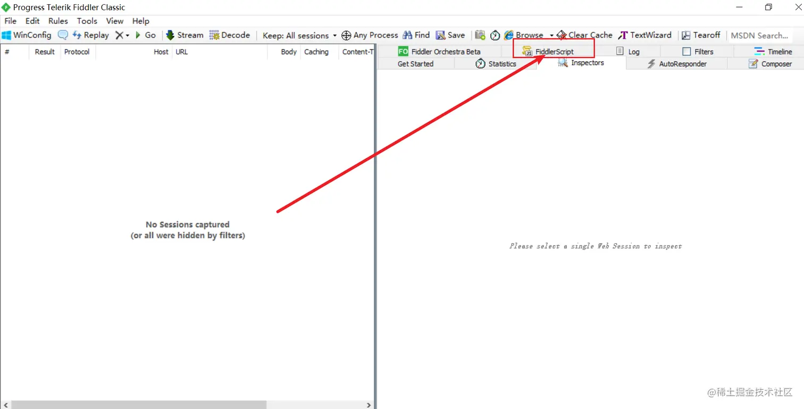The height and width of the screenshot is (409, 804).
Task: Open the Remove sessions dropdown arrow
Action: [128, 36]
